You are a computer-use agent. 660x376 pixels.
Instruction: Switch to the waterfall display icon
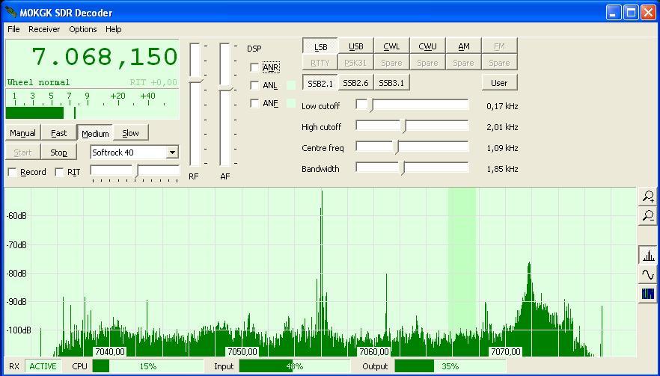pos(648,295)
